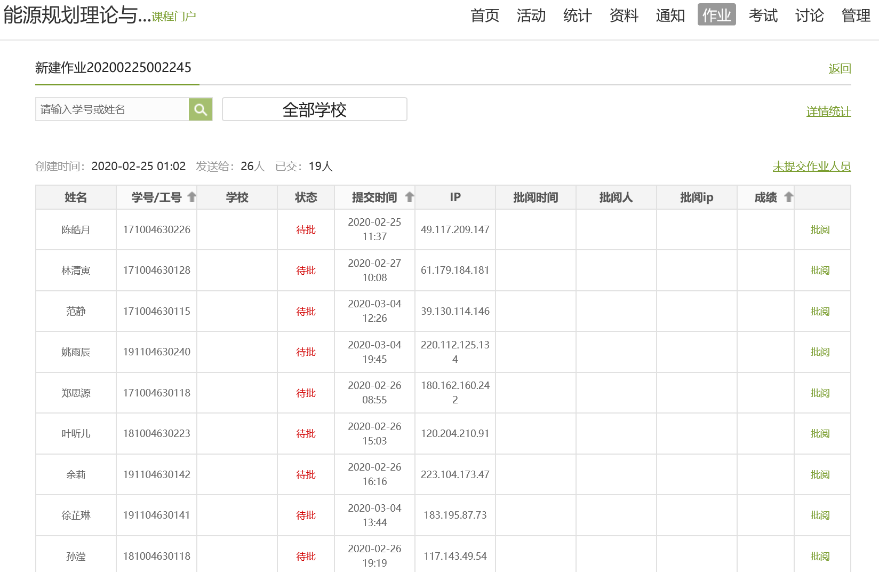879x572 pixels.
Task: Type in the 学号或姓名 search field
Action: [x=112, y=109]
